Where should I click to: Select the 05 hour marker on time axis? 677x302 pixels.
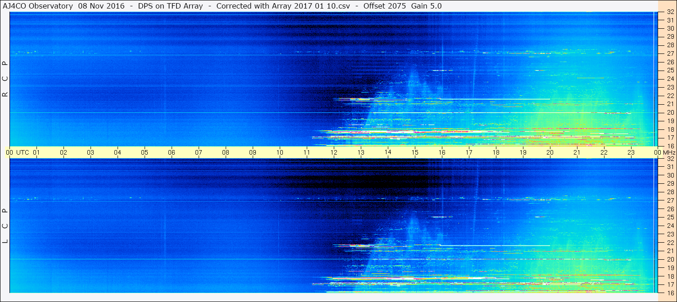tap(145, 152)
